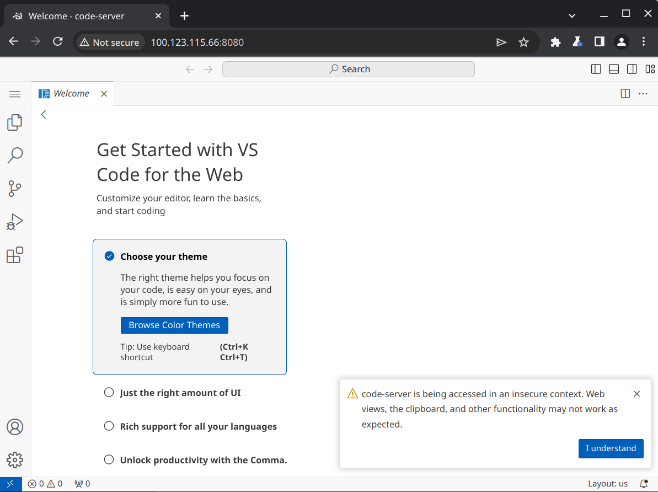658x492 pixels.
Task: Open the editor More Actions ellipsis menu
Action: 643,94
